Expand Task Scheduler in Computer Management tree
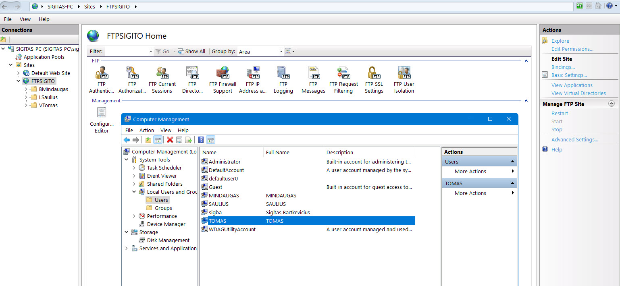Image resolution: width=620 pixels, height=286 pixels. pos(134,168)
